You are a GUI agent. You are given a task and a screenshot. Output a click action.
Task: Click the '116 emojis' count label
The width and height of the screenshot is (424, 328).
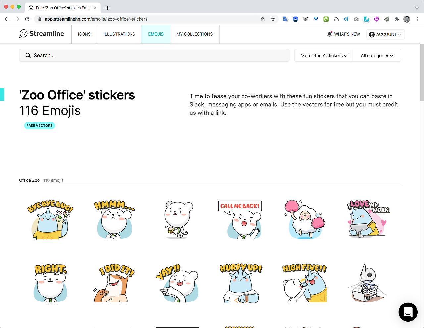[x=53, y=180]
